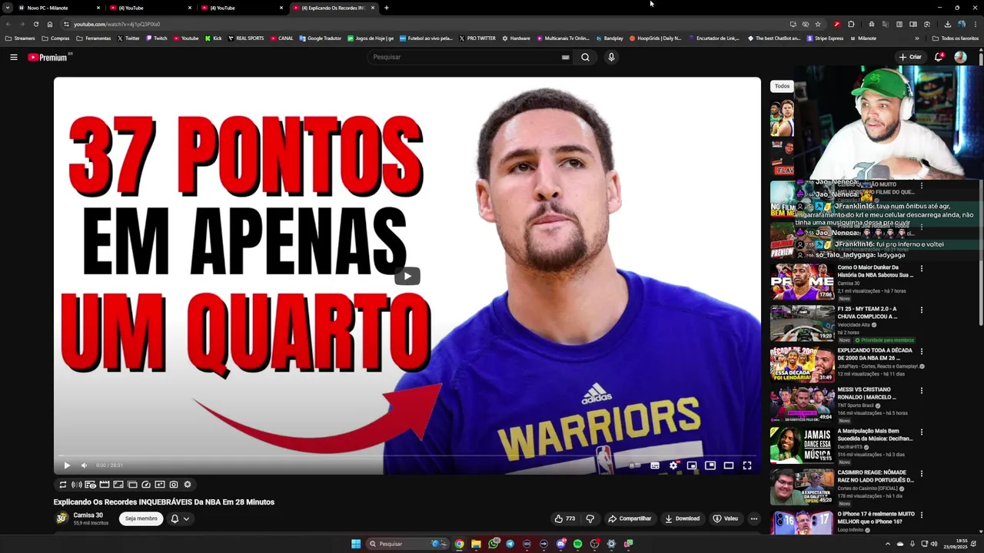Click the clapperboard icon in extension toolbar

tap(105, 485)
